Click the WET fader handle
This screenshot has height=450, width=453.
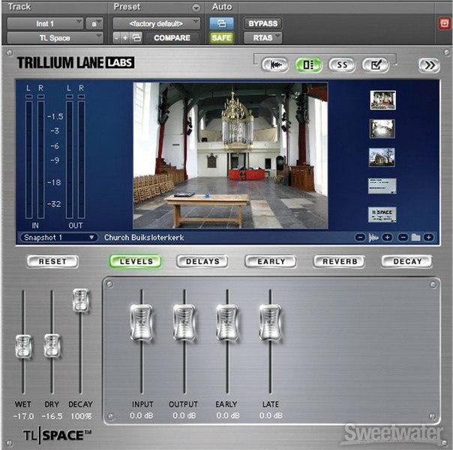tap(23, 346)
